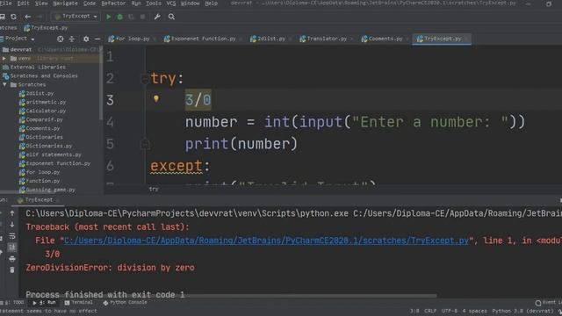This screenshot has height=316, width=562.
Task: Click the Down the Stack Trace arrow
Action: point(12,225)
